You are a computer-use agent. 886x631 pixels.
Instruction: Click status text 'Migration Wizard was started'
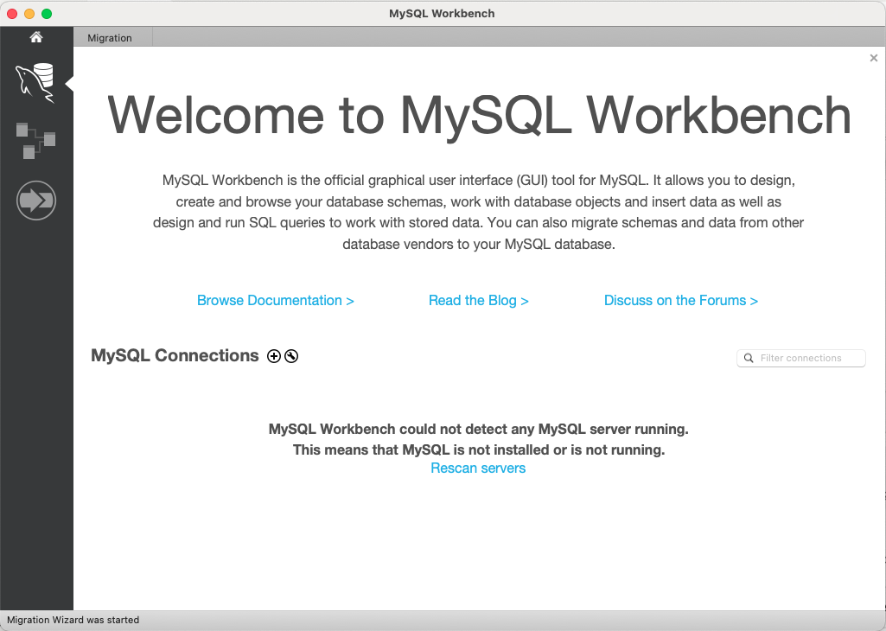(x=73, y=620)
